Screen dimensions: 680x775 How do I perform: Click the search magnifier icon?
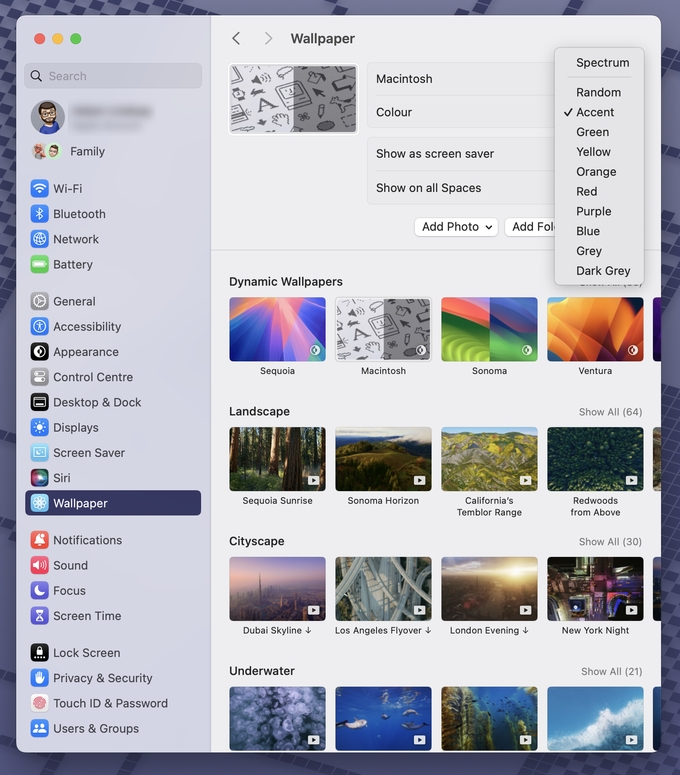[x=37, y=76]
